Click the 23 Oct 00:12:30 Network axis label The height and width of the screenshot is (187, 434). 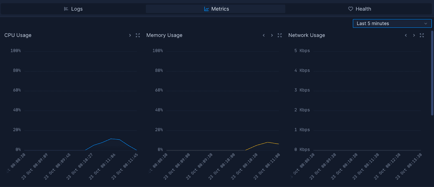tap(387, 167)
